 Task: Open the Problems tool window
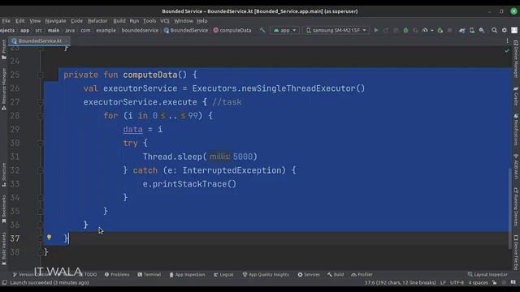coord(117,274)
